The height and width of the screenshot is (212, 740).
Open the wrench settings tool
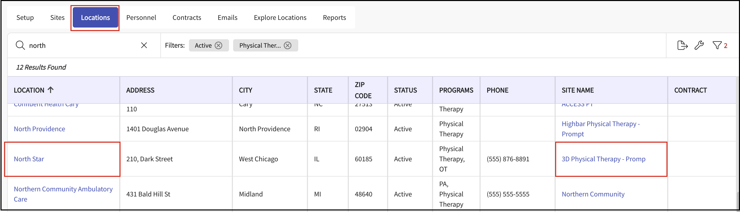(x=699, y=45)
